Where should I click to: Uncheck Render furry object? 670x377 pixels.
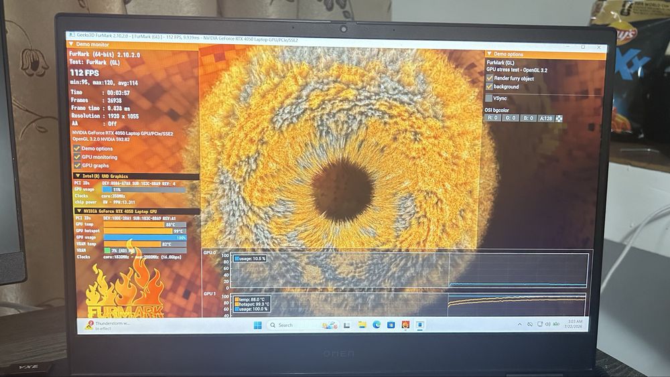click(490, 78)
